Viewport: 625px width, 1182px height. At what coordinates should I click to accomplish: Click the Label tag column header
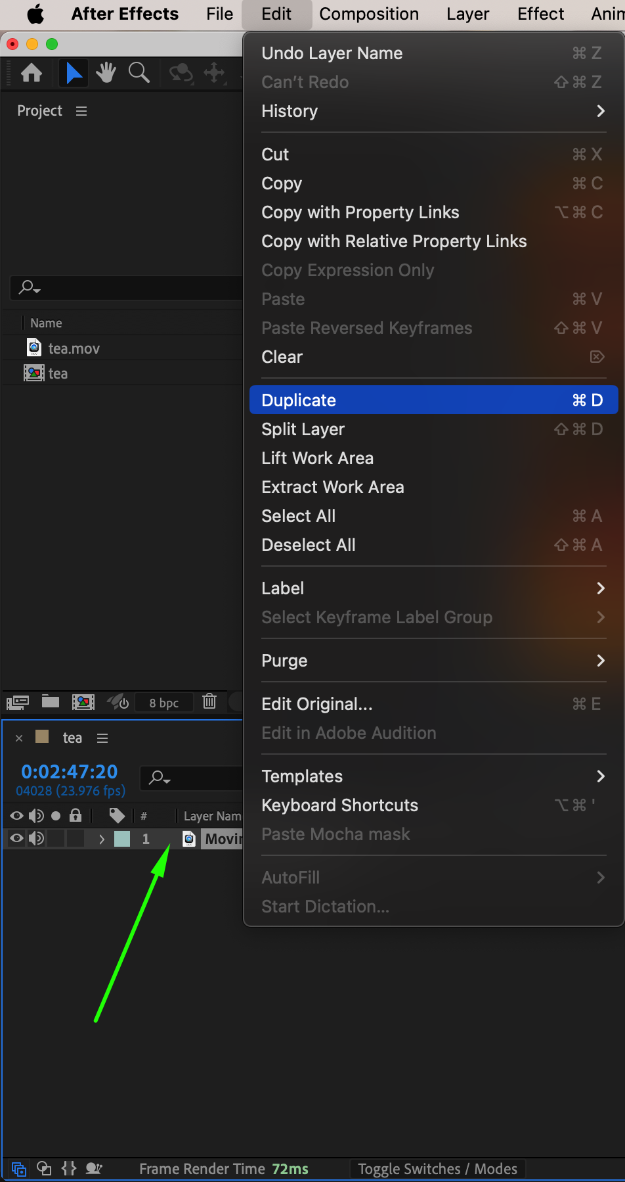[x=117, y=816]
